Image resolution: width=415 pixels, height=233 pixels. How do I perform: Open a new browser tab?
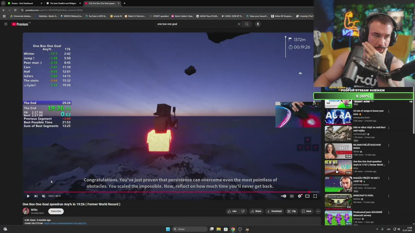click(x=124, y=3)
